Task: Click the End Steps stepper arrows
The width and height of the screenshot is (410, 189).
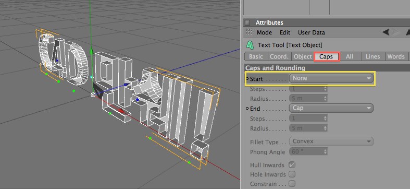Action: point(326,119)
